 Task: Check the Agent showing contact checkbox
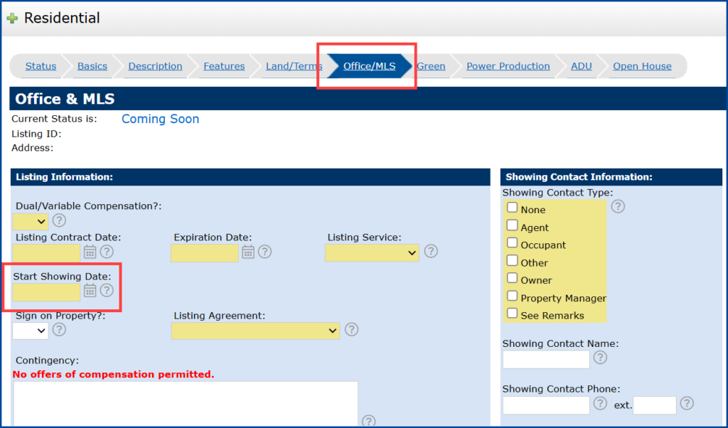click(x=512, y=226)
